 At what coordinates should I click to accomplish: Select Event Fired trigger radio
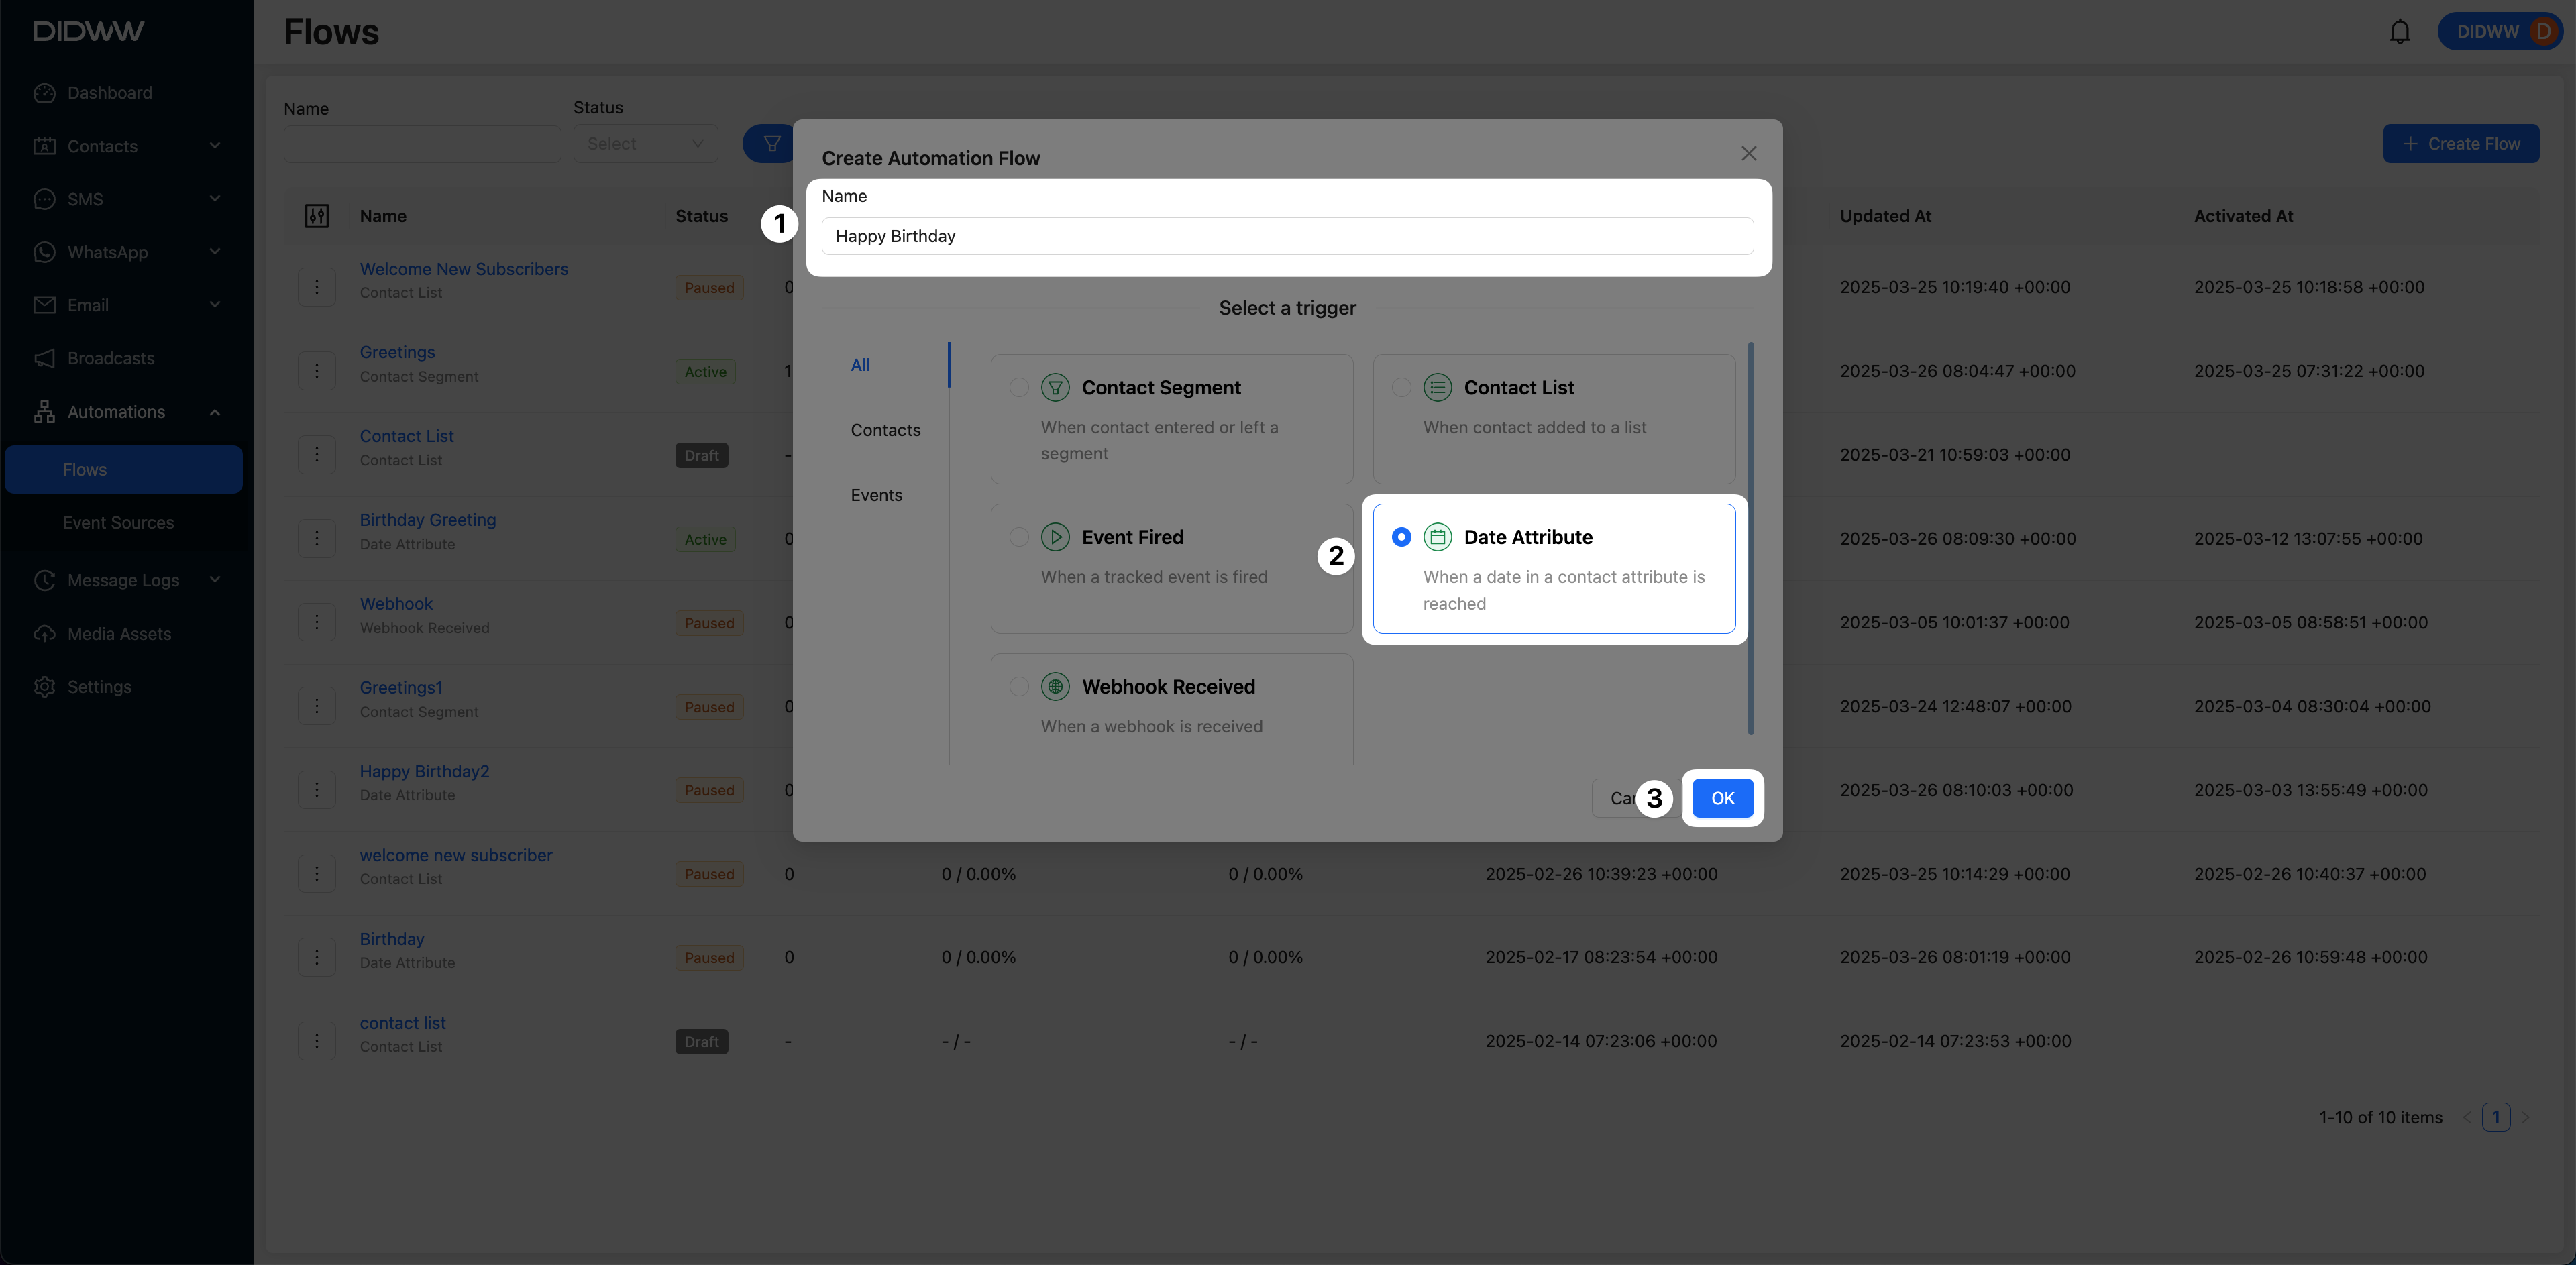coord(1018,537)
